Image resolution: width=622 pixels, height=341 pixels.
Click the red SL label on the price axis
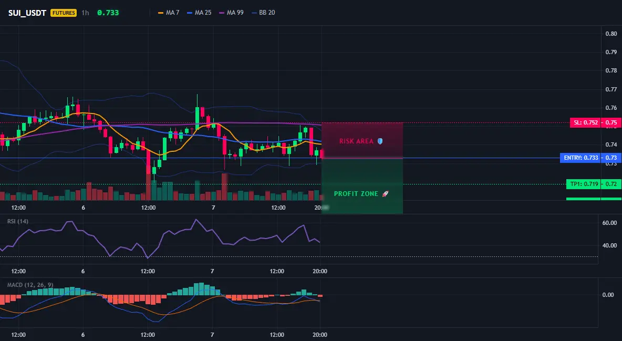tap(611, 122)
